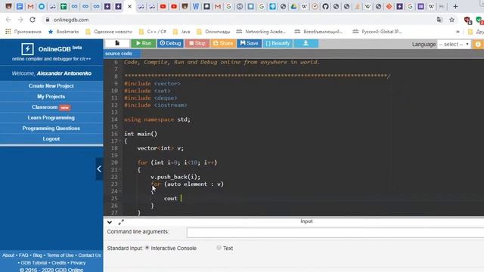Click Logout in the sidebar
Screen dimensions: 484x272
[51, 139]
